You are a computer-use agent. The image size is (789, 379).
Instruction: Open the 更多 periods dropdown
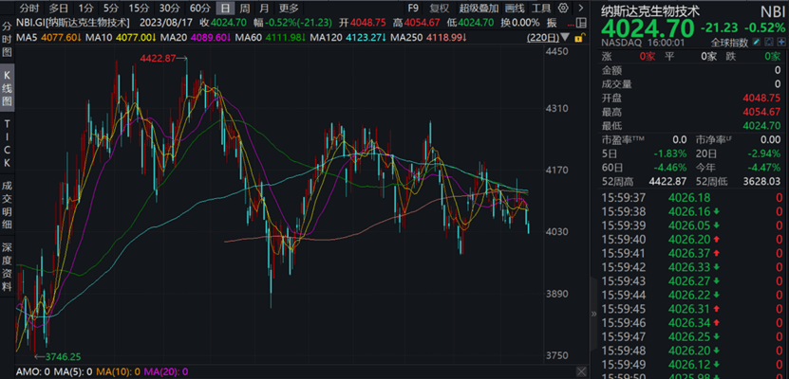[x=289, y=9]
